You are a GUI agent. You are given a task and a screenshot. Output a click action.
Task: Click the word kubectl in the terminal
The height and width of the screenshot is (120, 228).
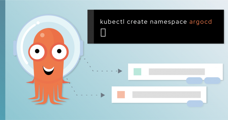[x=112, y=22]
